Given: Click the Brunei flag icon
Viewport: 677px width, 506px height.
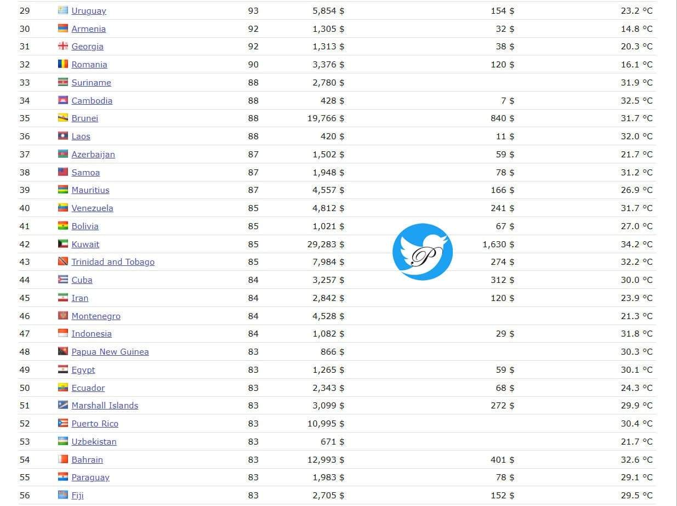Looking at the screenshot, I should 63,118.
